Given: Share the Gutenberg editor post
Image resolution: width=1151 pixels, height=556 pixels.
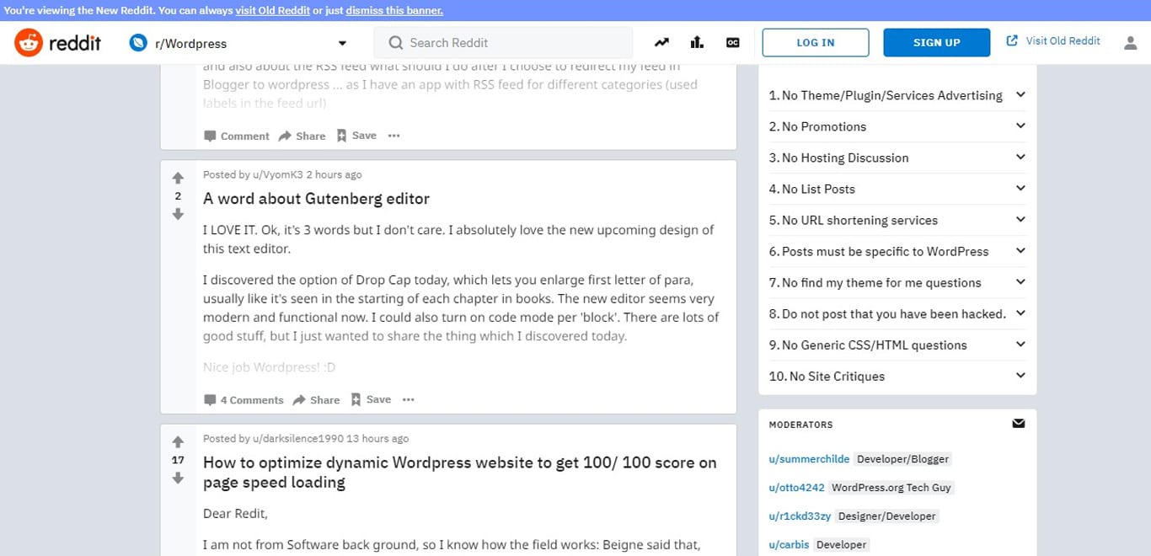Looking at the screenshot, I should coord(316,400).
